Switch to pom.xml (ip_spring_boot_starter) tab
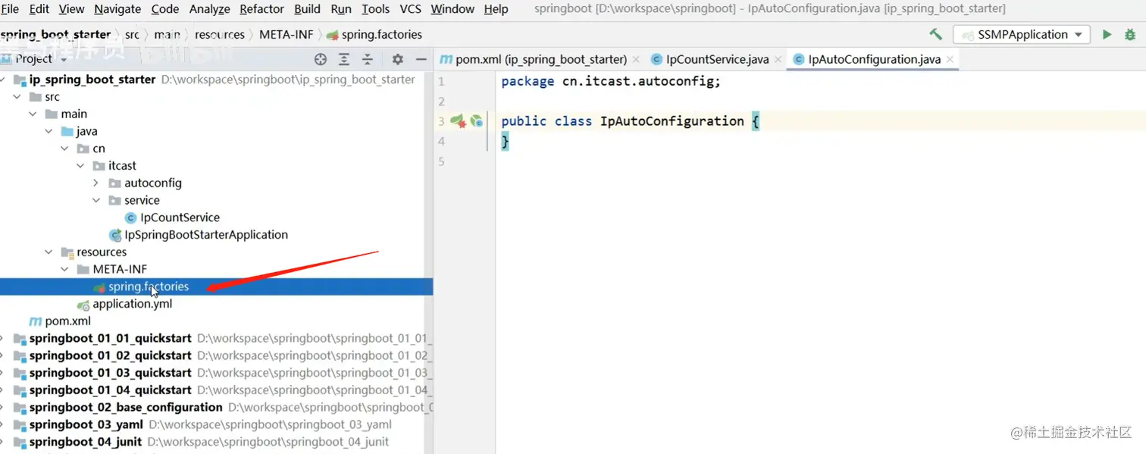This screenshot has width=1146, height=454. pyautogui.click(x=540, y=59)
